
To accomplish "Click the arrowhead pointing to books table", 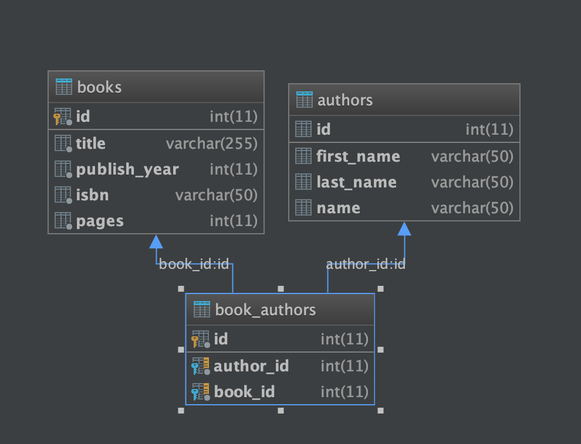I will [x=156, y=242].
